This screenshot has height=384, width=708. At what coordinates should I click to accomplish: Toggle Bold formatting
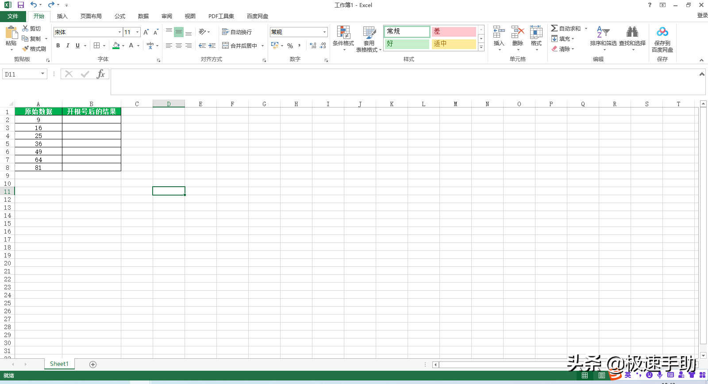pos(58,46)
